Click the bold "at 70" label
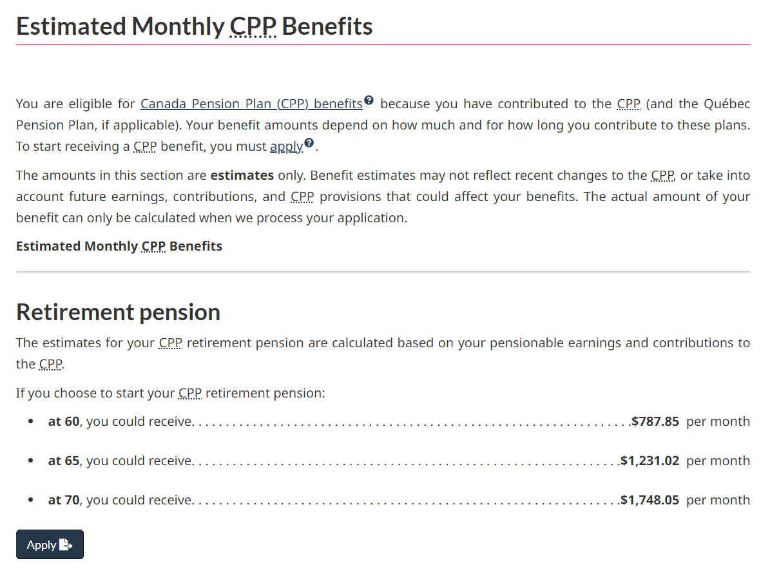The width and height of the screenshot is (770, 574). (64, 501)
